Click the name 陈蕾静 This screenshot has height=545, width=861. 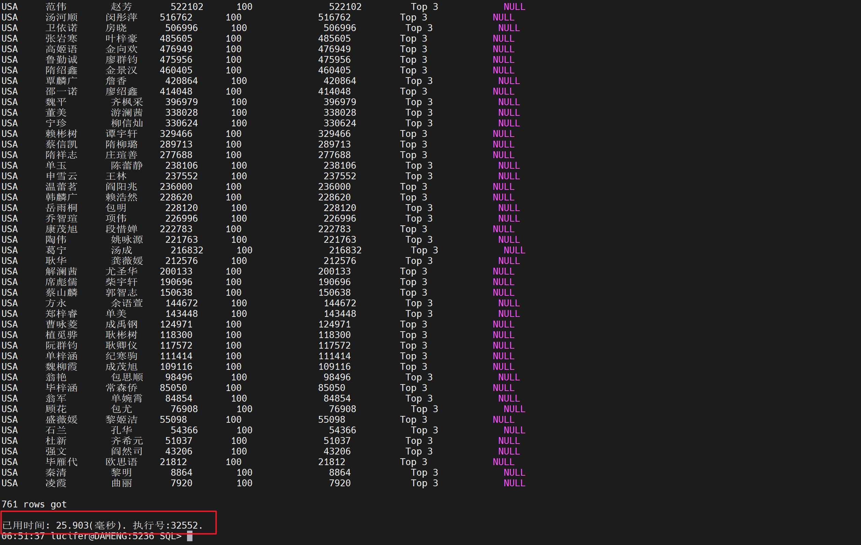pyautogui.click(x=127, y=166)
